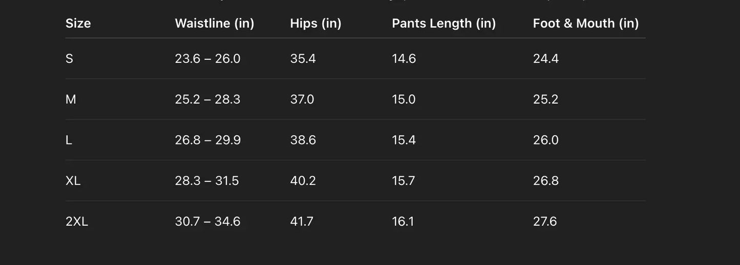Viewport: 740px width, 265px height.
Task: Click the Pants Length (in) header
Action: [443, 23]
